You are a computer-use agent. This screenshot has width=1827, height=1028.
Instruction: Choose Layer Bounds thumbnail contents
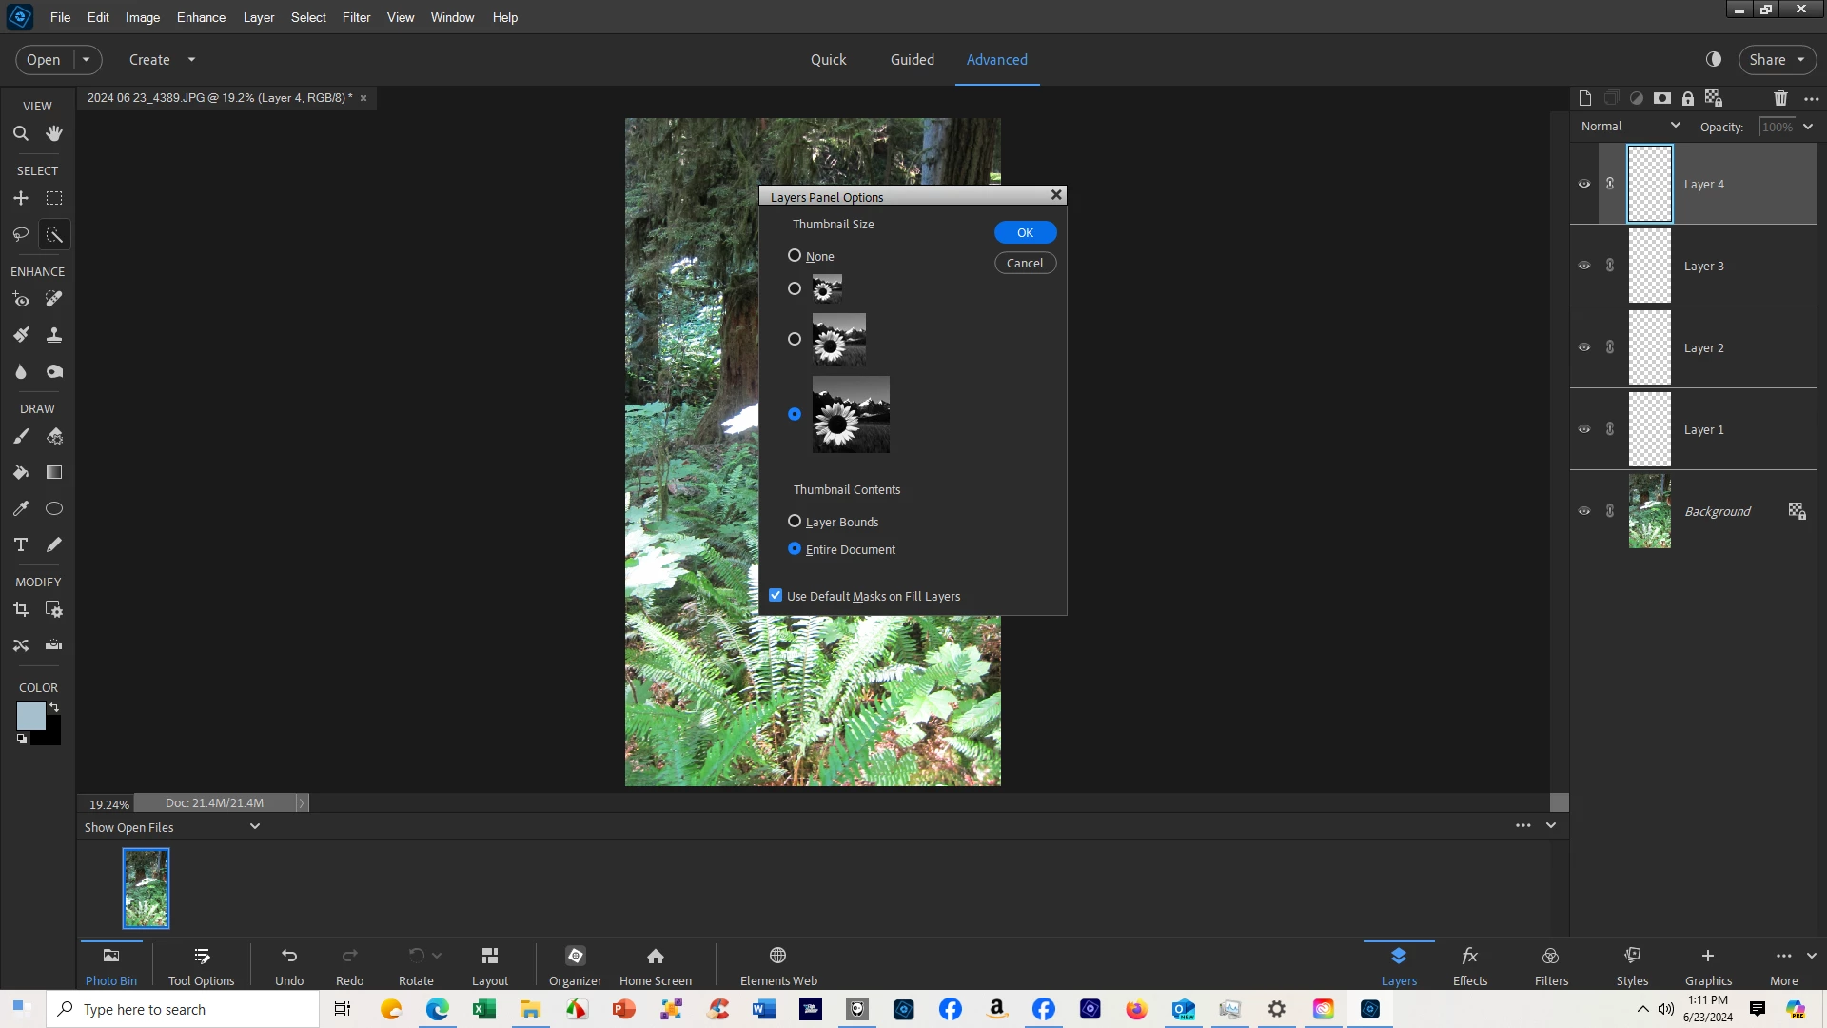[x=795, y=522]
